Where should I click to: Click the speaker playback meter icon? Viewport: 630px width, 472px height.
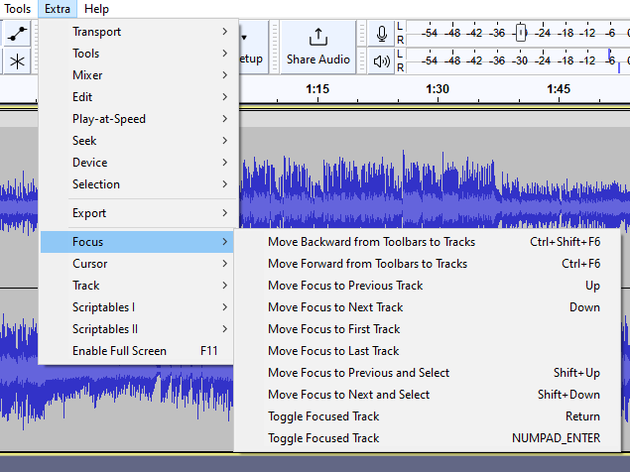(382, 60)
